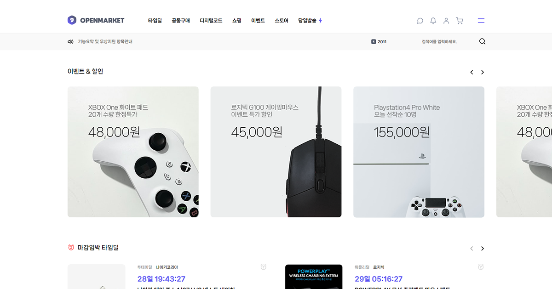
Task: Open the hamburger menu icon
Action: tap(481, 21)
